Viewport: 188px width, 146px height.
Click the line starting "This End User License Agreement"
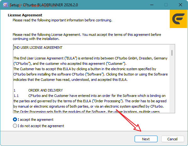click(x=90, y=58)
